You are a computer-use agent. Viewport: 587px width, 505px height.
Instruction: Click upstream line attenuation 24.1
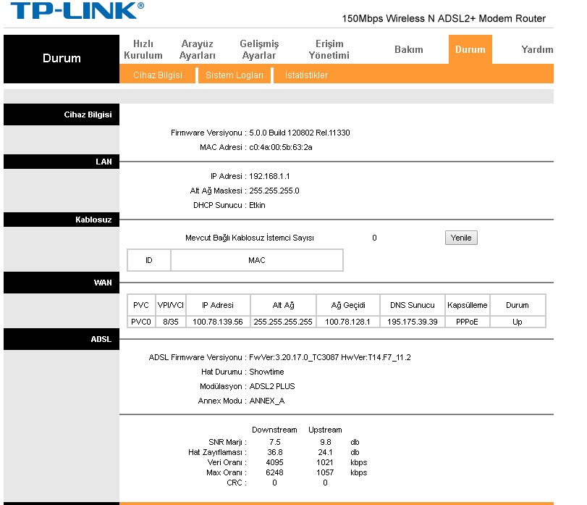(x=325, y=452)
